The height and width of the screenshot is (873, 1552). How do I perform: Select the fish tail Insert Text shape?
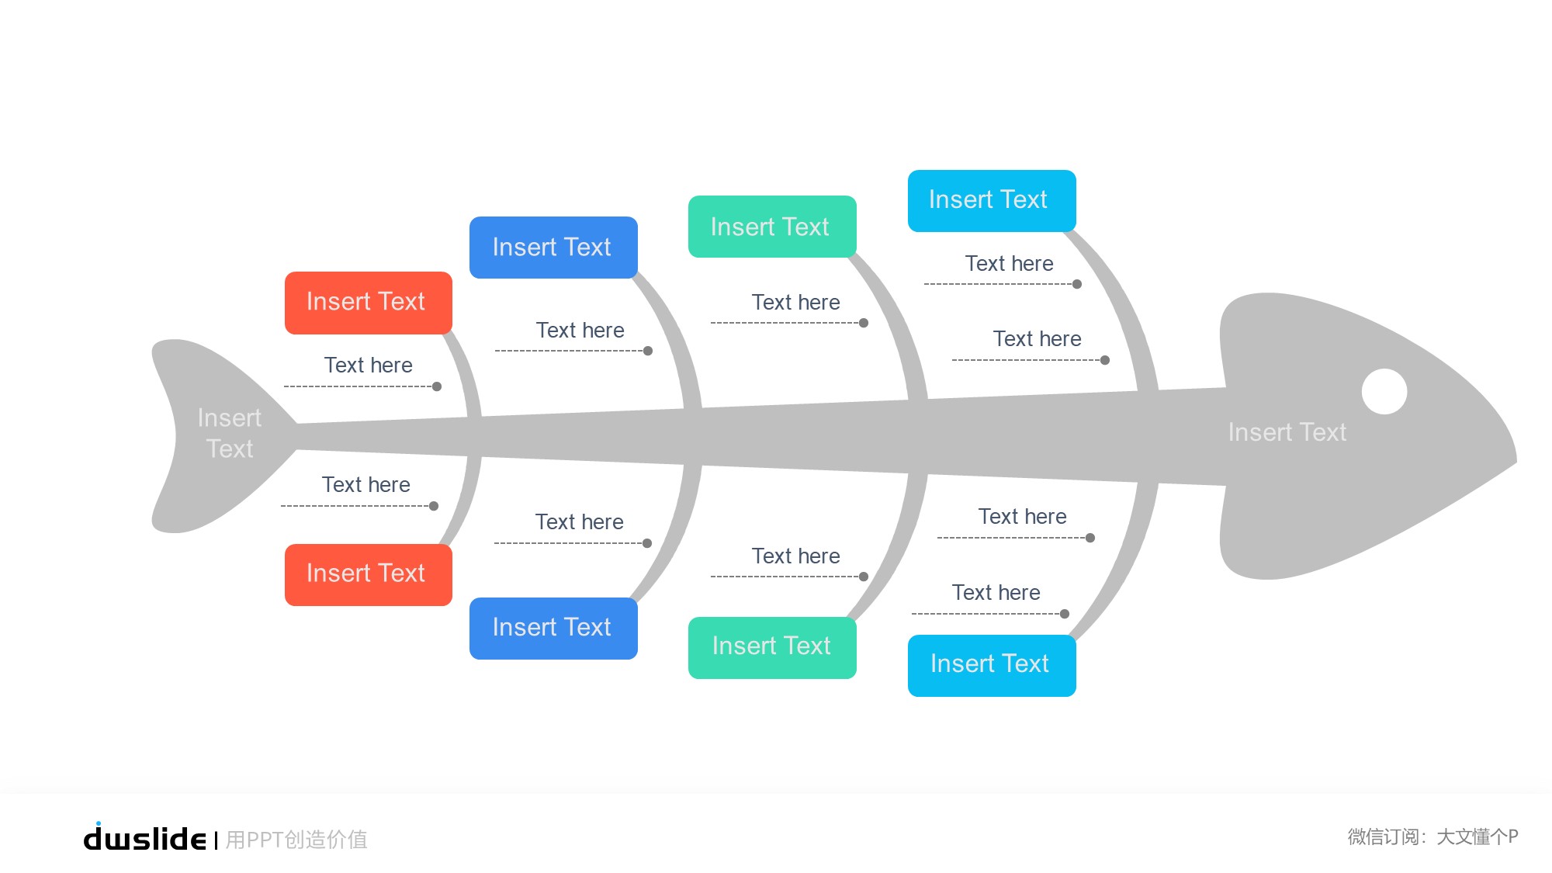point(229,433)
